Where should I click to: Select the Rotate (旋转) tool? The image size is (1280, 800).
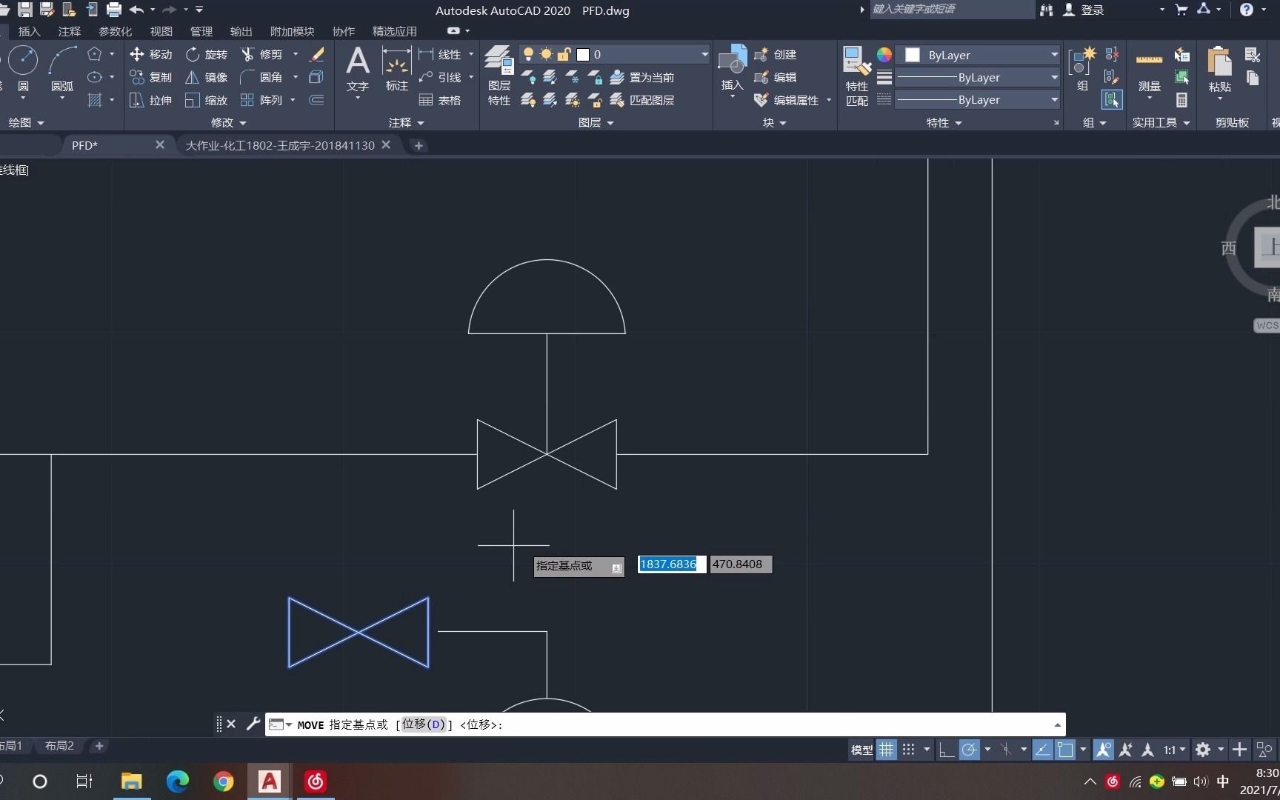(x=207, y=54)
